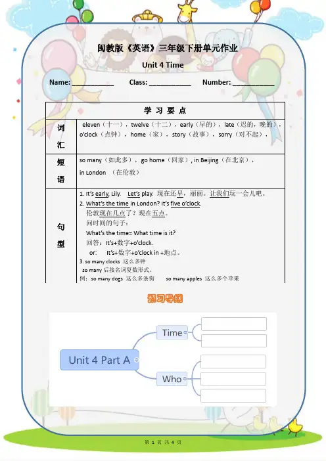Collapse the Time branch toggle

coord(185,332)
